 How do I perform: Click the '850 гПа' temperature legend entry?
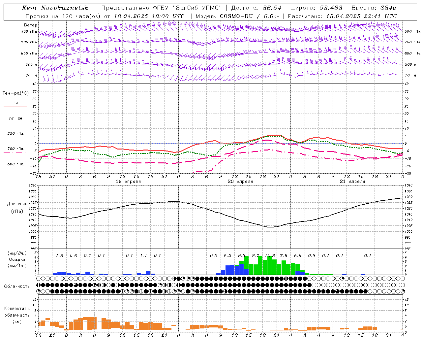[15, 134]
